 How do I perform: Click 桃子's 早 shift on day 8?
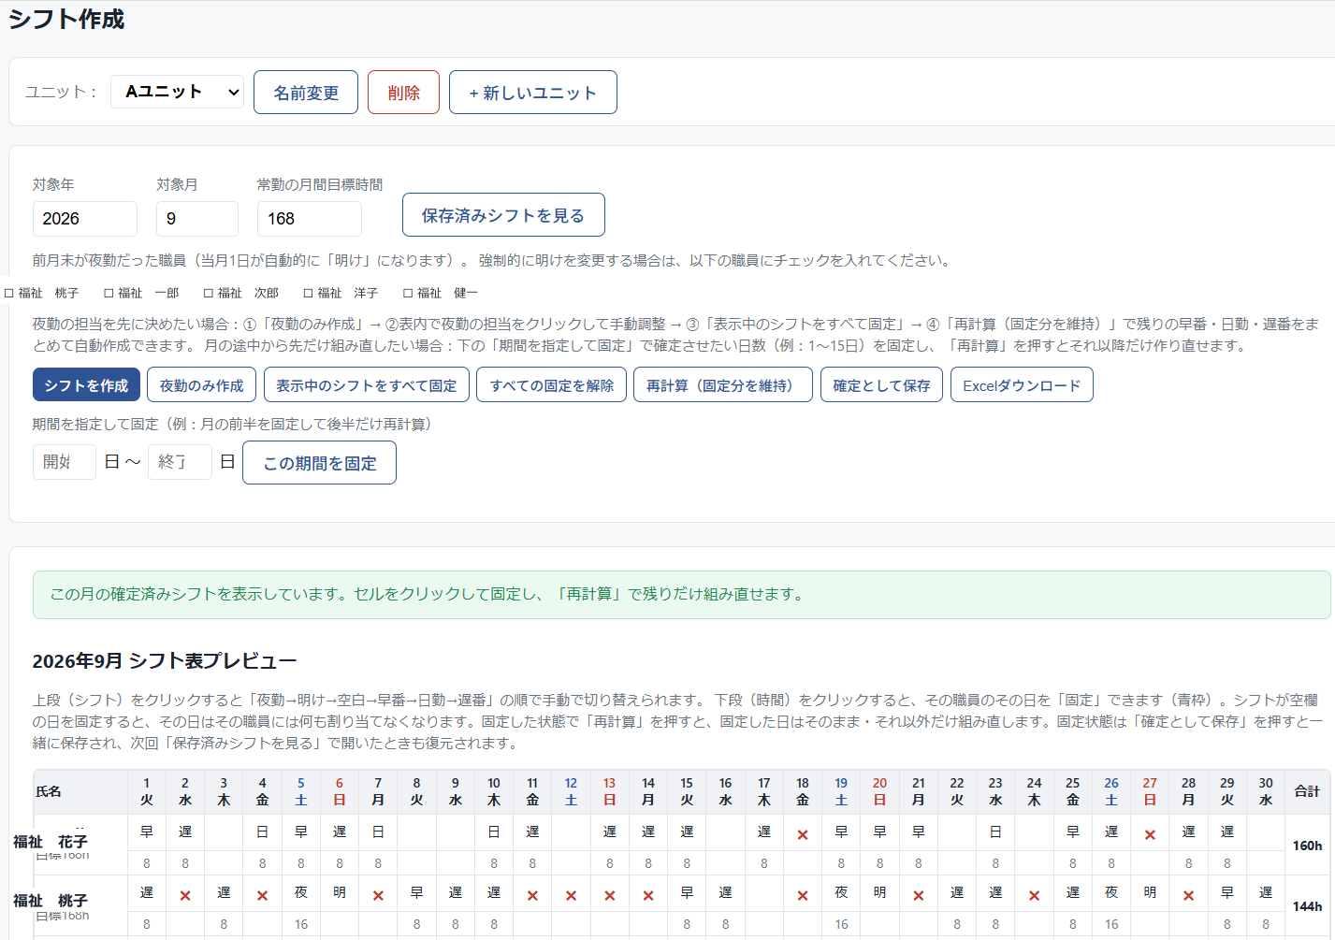[x=416, y=893]
